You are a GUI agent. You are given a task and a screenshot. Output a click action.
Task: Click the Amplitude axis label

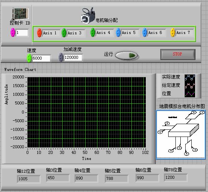coord(6,94)
